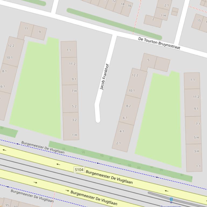Select the building unit labeled 3-H

point(197,151)
